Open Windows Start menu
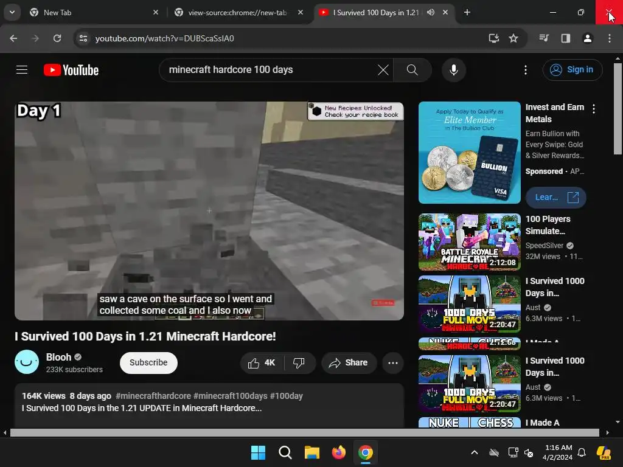 pyautogui.click(x=258, y=452)
